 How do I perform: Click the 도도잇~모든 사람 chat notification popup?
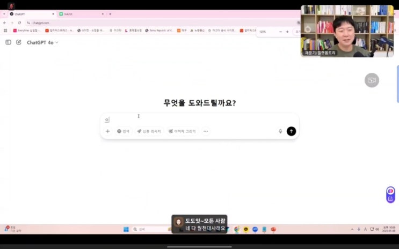(x=199, y=224)
